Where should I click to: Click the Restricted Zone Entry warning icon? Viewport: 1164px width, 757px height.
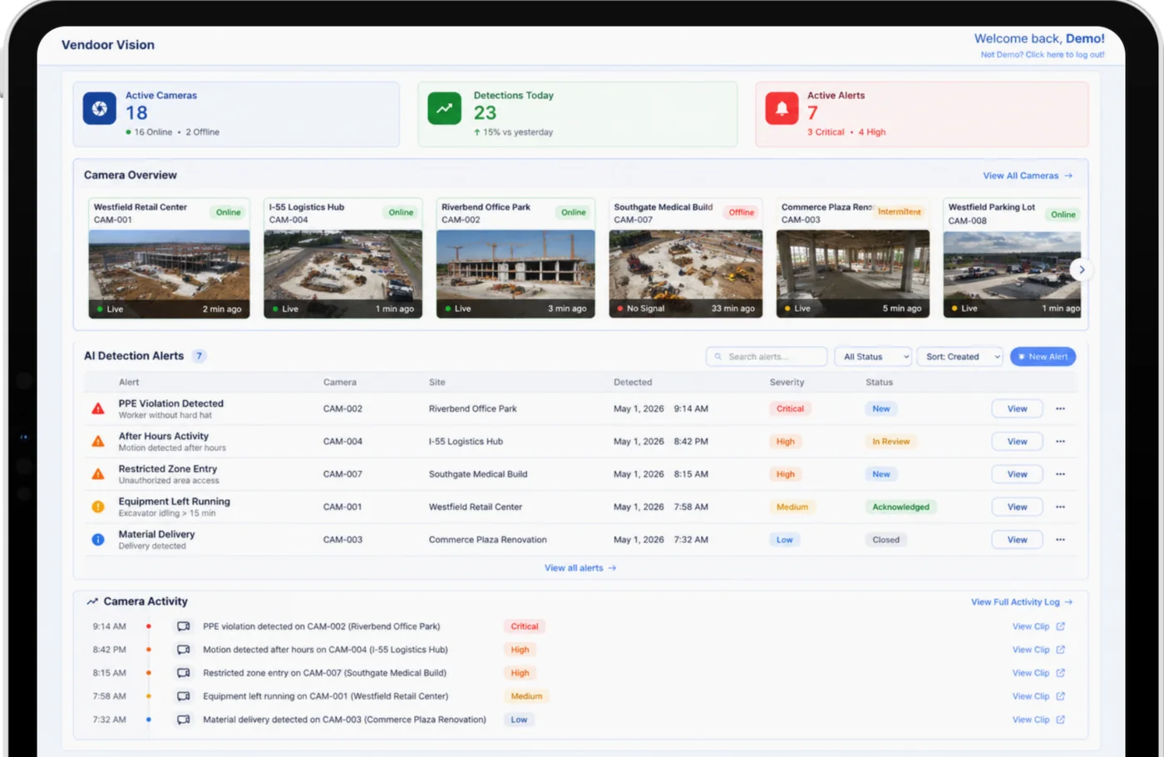[x=98, y=474]
